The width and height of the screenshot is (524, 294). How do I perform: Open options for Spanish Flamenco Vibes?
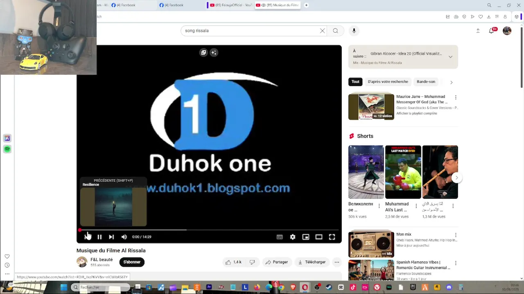click(x=456, y=263)
